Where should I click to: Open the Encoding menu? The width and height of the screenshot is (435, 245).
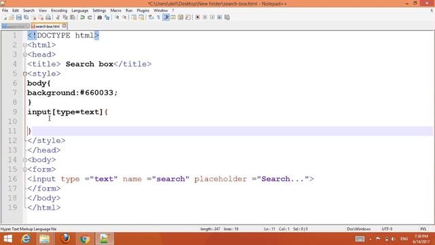click(59, 11)
